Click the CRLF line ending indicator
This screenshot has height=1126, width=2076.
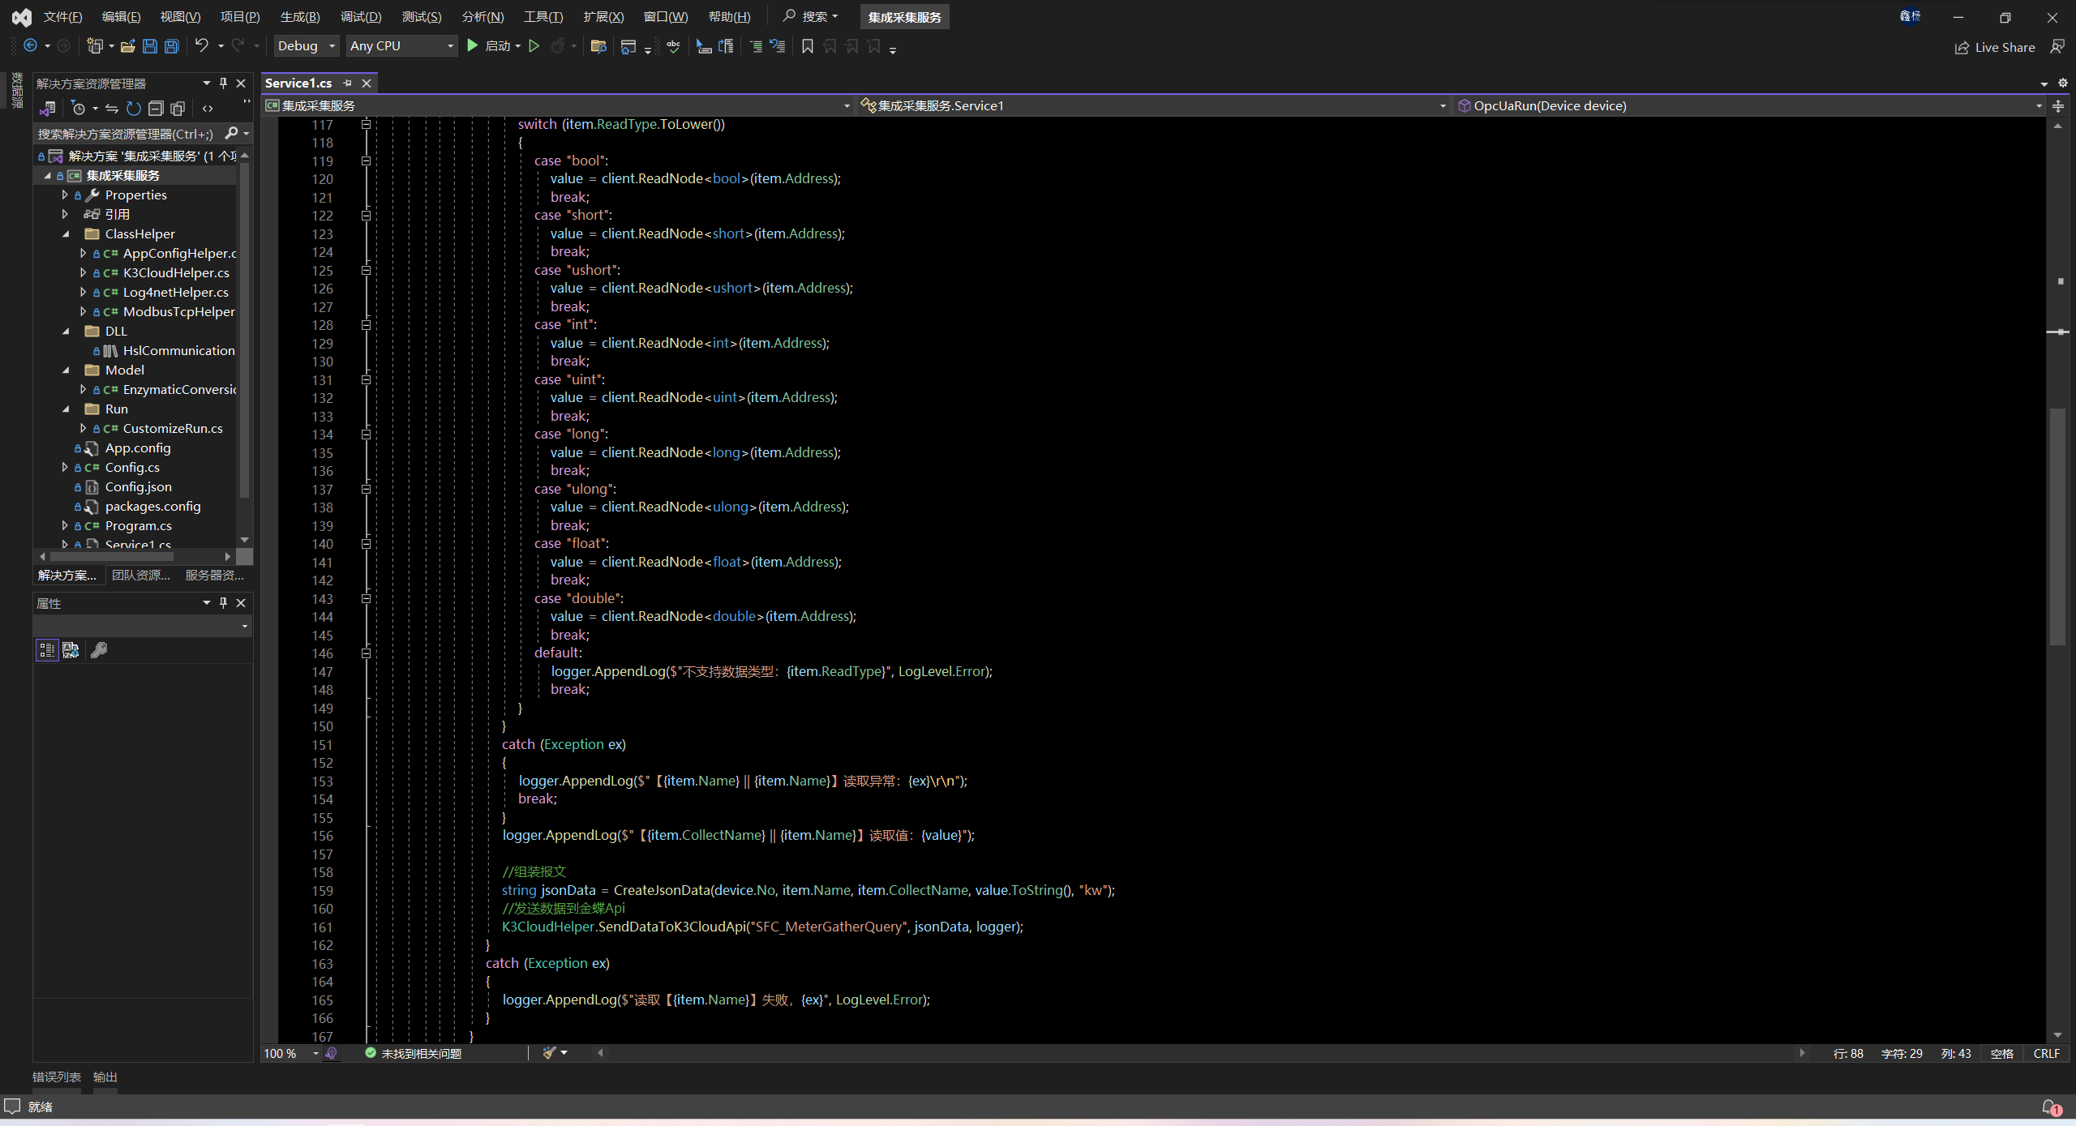coord(2046,1053)
